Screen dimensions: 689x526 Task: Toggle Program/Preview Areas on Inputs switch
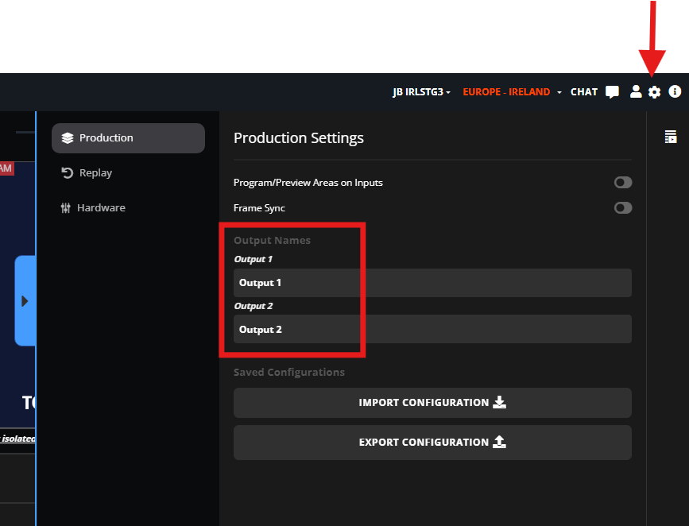[x=623, y=183]
